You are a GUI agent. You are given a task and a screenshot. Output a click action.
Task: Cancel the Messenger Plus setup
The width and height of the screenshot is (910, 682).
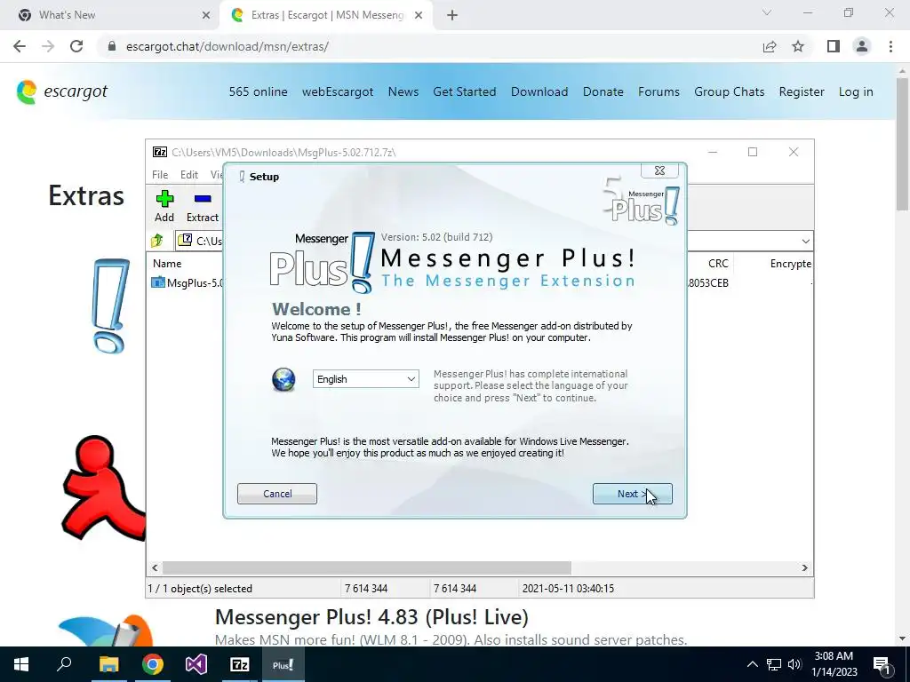pos(277,494)
